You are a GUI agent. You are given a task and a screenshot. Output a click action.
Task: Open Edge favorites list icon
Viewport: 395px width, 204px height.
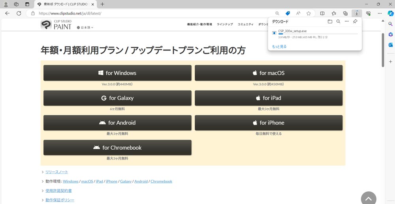(334, 13)
